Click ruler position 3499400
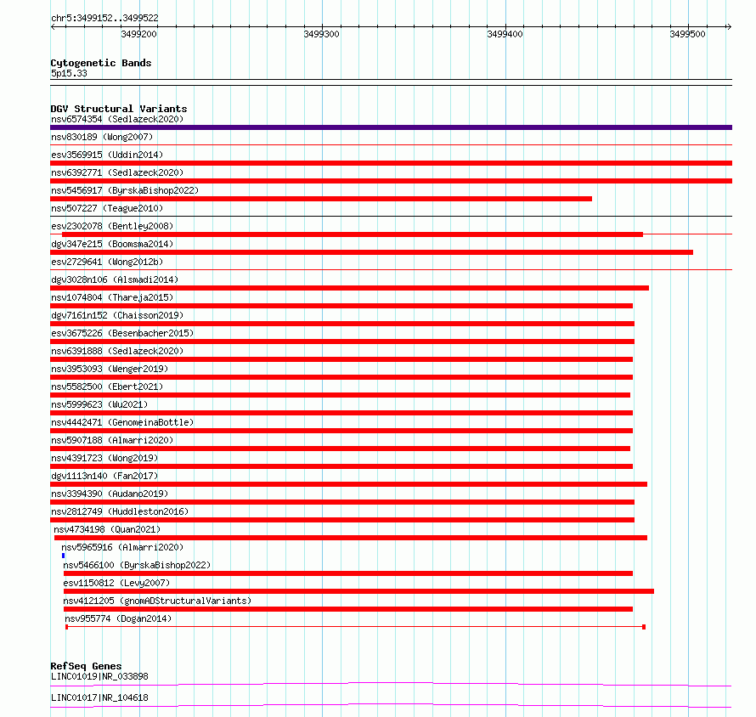The width and height of the screenshot is (756, 717). pyautogui.click(x=505, y=34)
